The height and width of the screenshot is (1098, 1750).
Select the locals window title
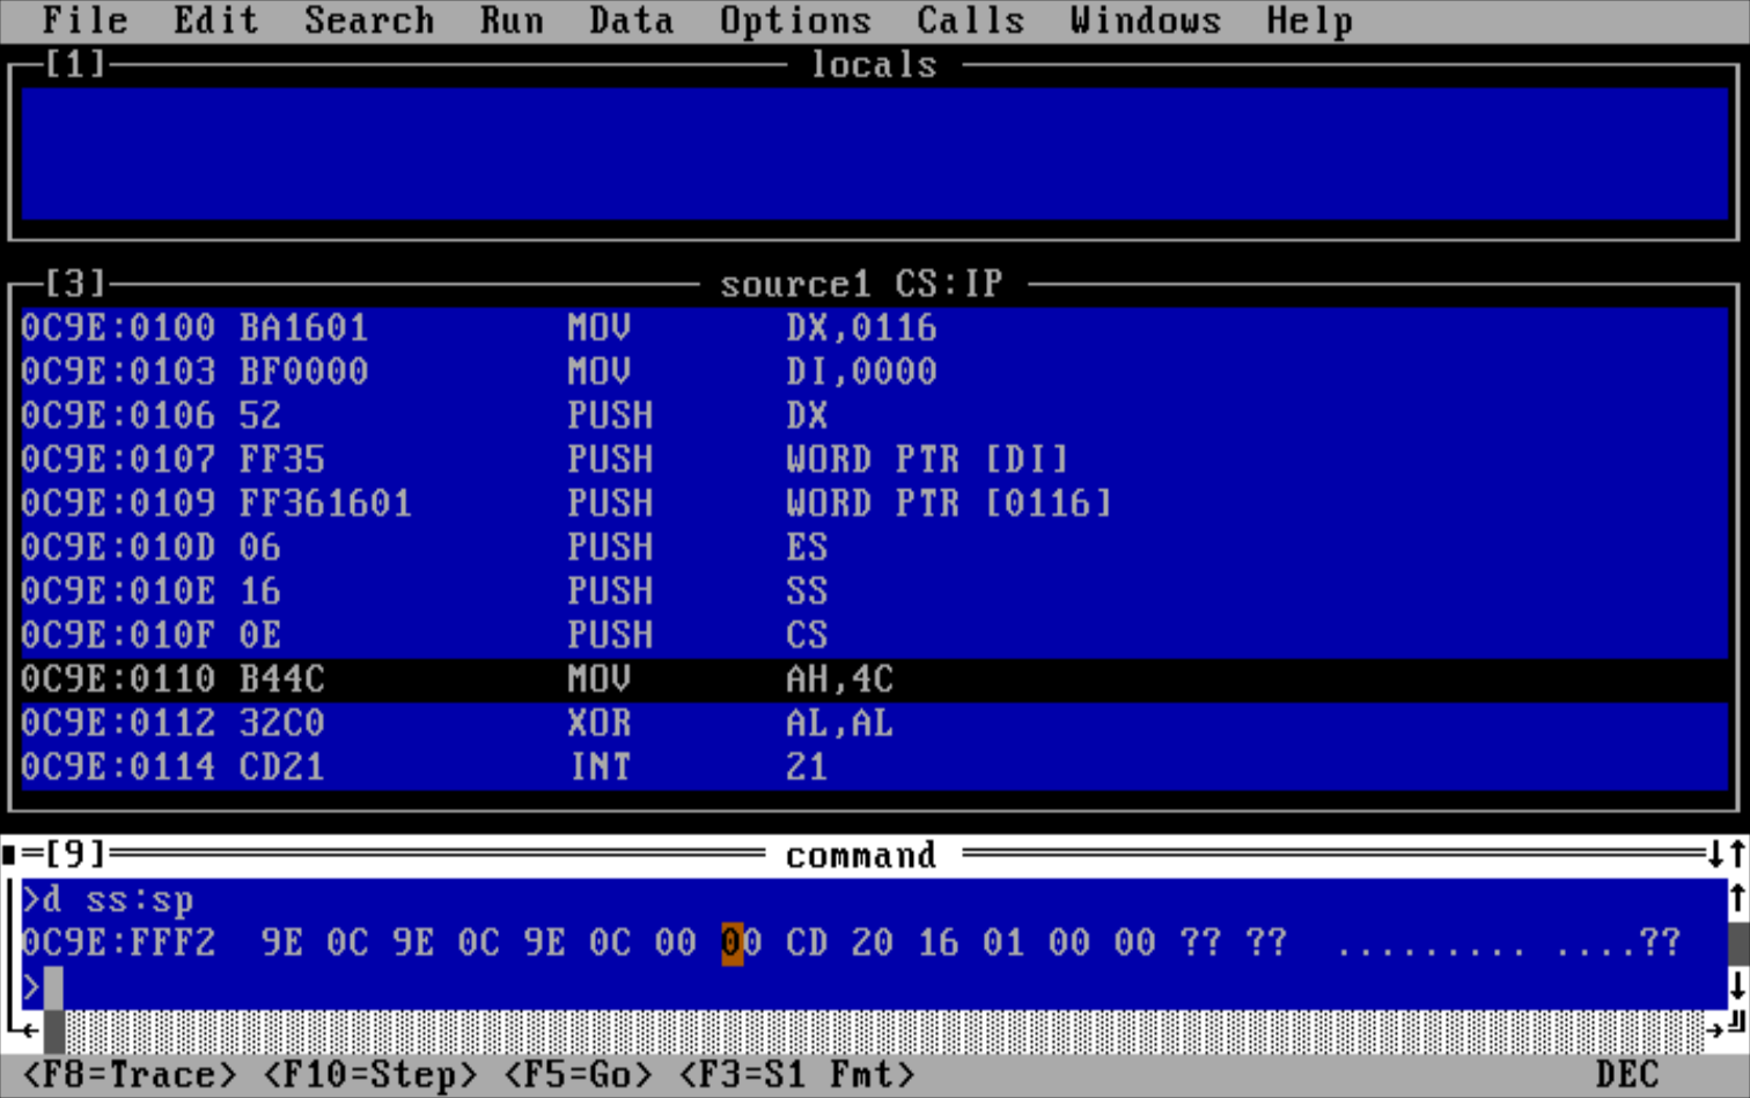[x=874, y=65]
